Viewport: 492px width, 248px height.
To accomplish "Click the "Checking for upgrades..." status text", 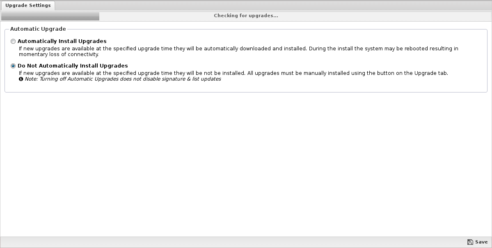I will point(246,16).
